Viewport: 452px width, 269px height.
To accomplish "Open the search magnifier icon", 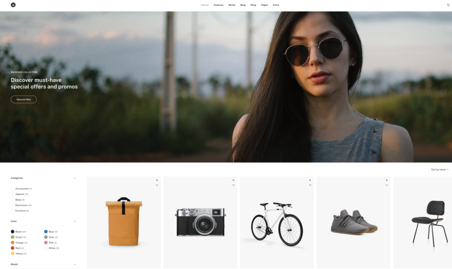I will 448,5.
